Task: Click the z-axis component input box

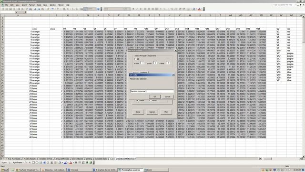Action: [x=168, y=63]
